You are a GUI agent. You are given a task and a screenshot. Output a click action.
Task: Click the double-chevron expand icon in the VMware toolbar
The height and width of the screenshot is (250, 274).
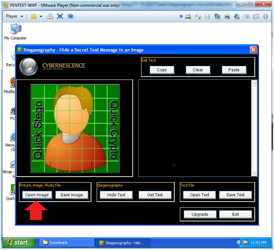click(x=181, y=17)
